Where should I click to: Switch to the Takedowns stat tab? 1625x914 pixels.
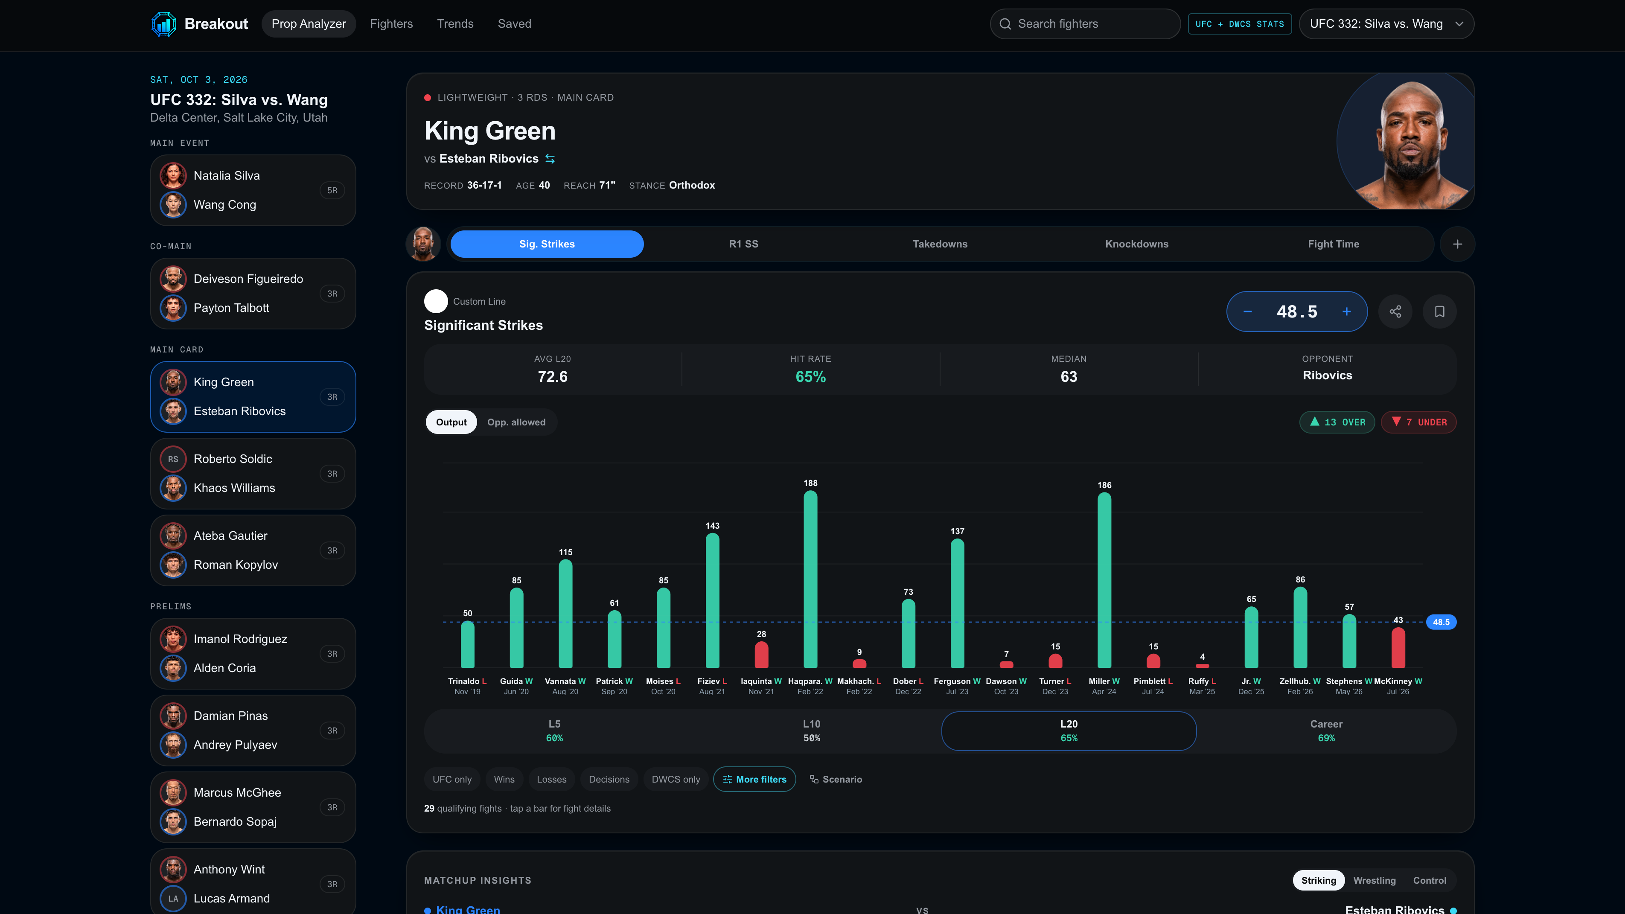pos(939,244)
